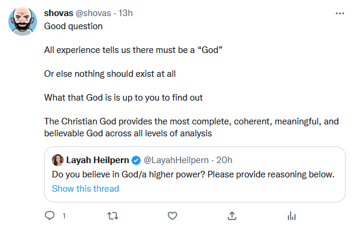Like the tweet with heart icon

click(172, 216)
